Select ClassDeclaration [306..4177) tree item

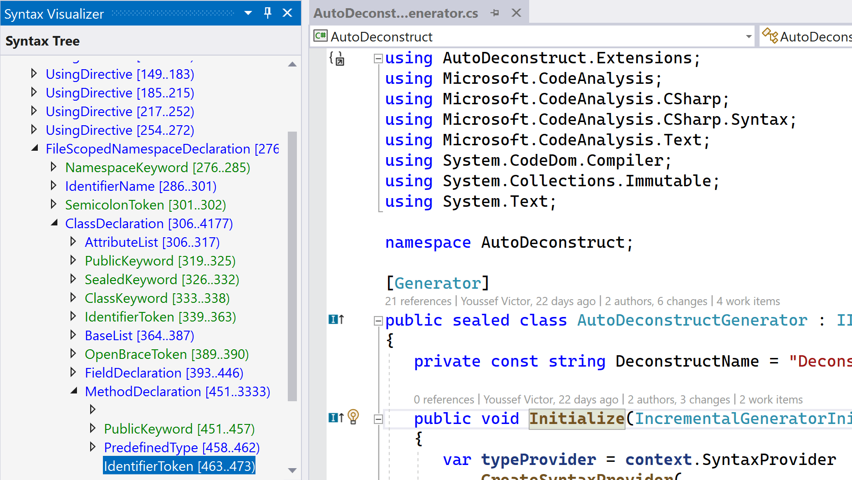pos(149,224)
